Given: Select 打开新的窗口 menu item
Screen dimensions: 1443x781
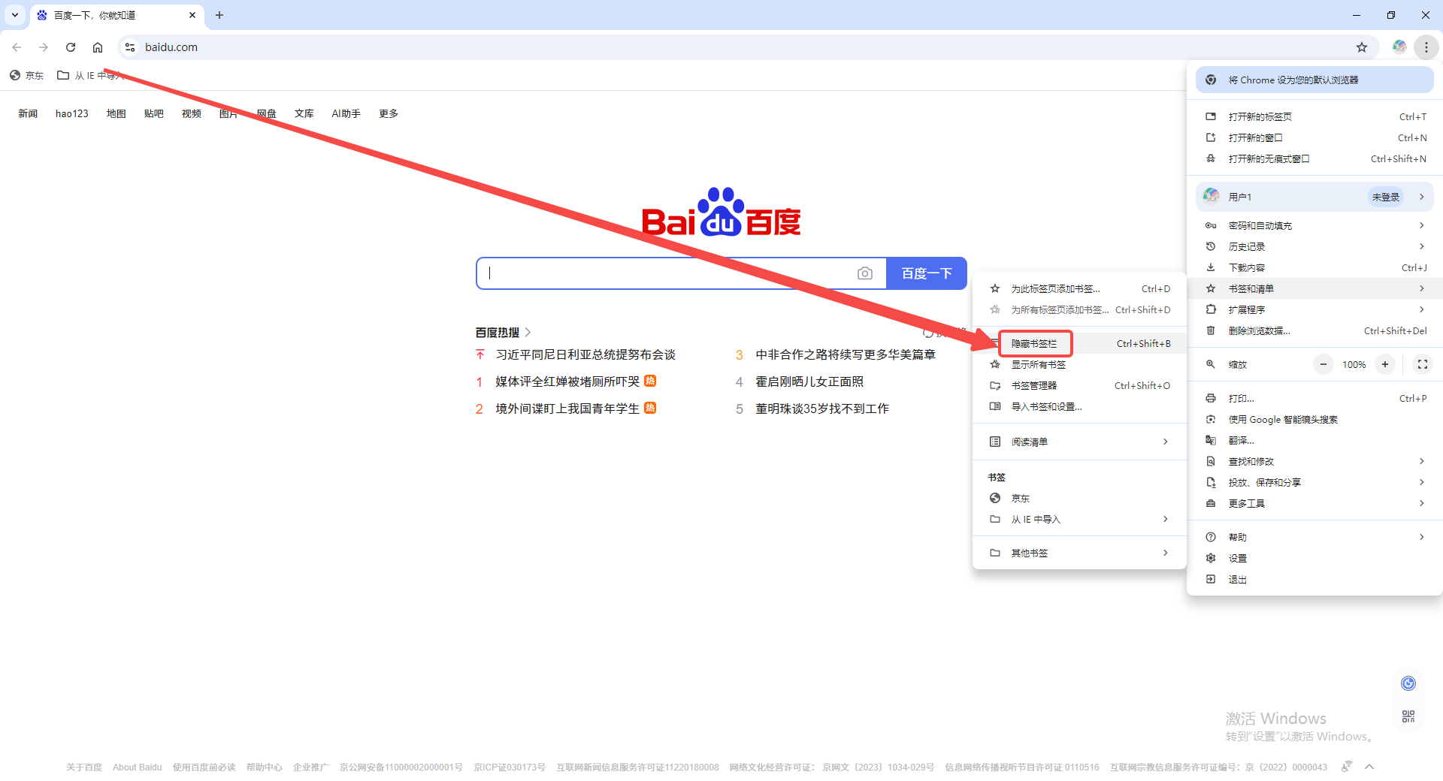Looking at the screenshot, I should (1314, 137).
